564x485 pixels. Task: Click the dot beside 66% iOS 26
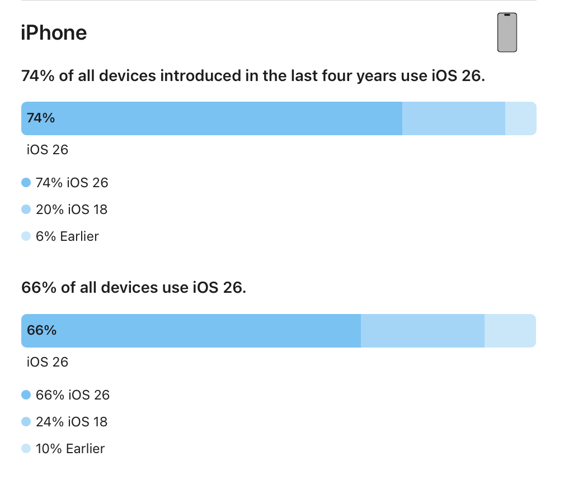click(26, 395)
